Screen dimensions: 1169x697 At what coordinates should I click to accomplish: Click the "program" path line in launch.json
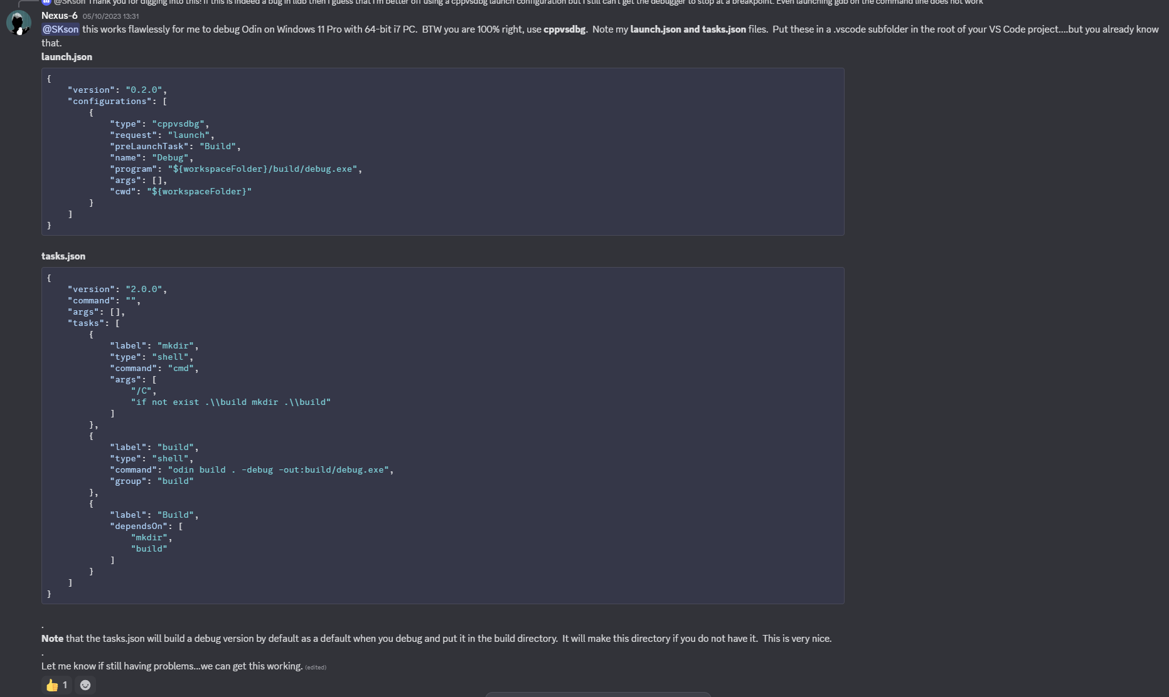coord(236,169)
